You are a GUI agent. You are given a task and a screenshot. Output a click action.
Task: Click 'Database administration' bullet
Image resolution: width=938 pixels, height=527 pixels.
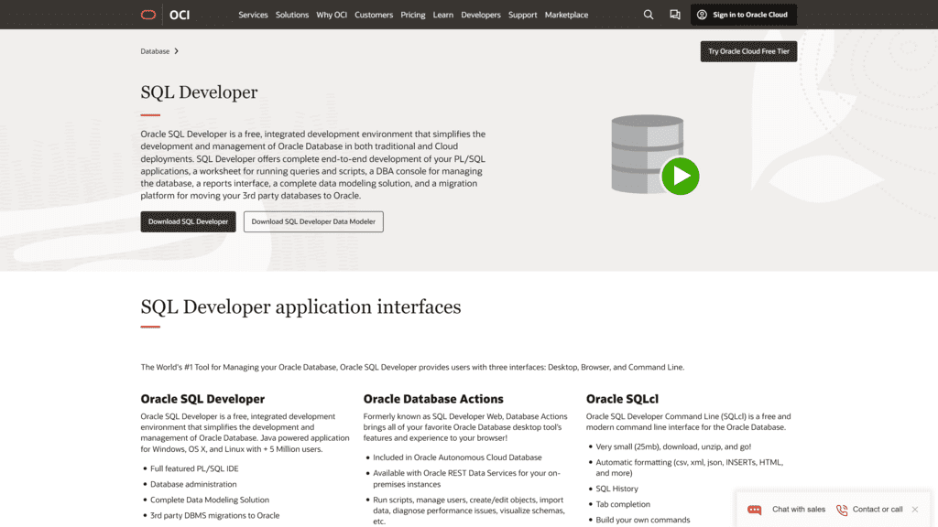pos(193,485)
